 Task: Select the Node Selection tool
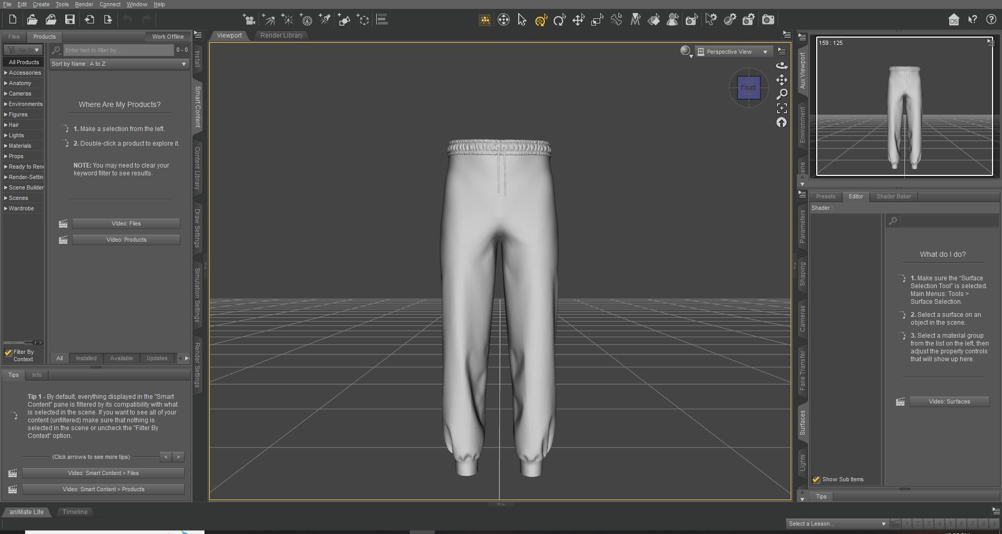coord(522,20)
